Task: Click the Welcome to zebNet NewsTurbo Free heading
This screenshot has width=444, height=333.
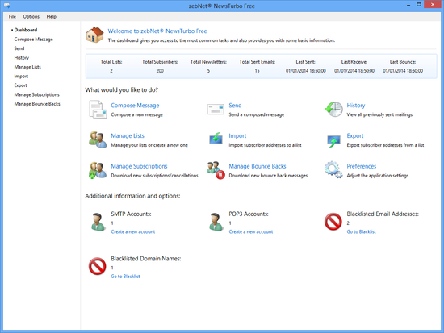Action: [157, 31]
